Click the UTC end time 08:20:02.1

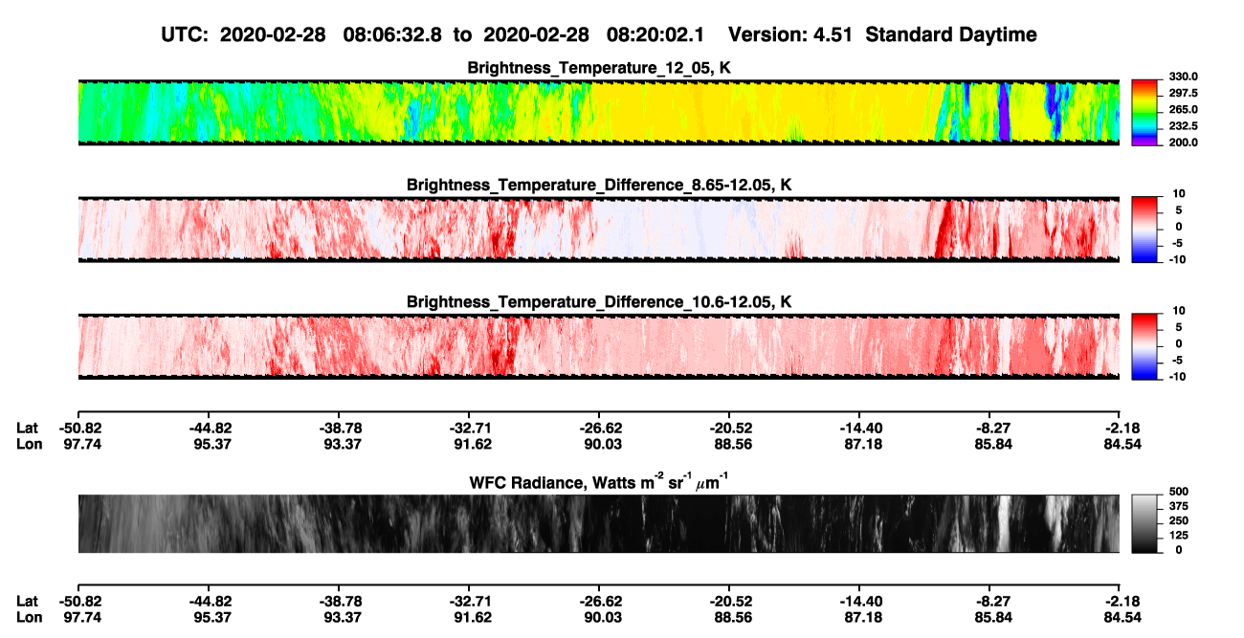click(x=656, y=35)
